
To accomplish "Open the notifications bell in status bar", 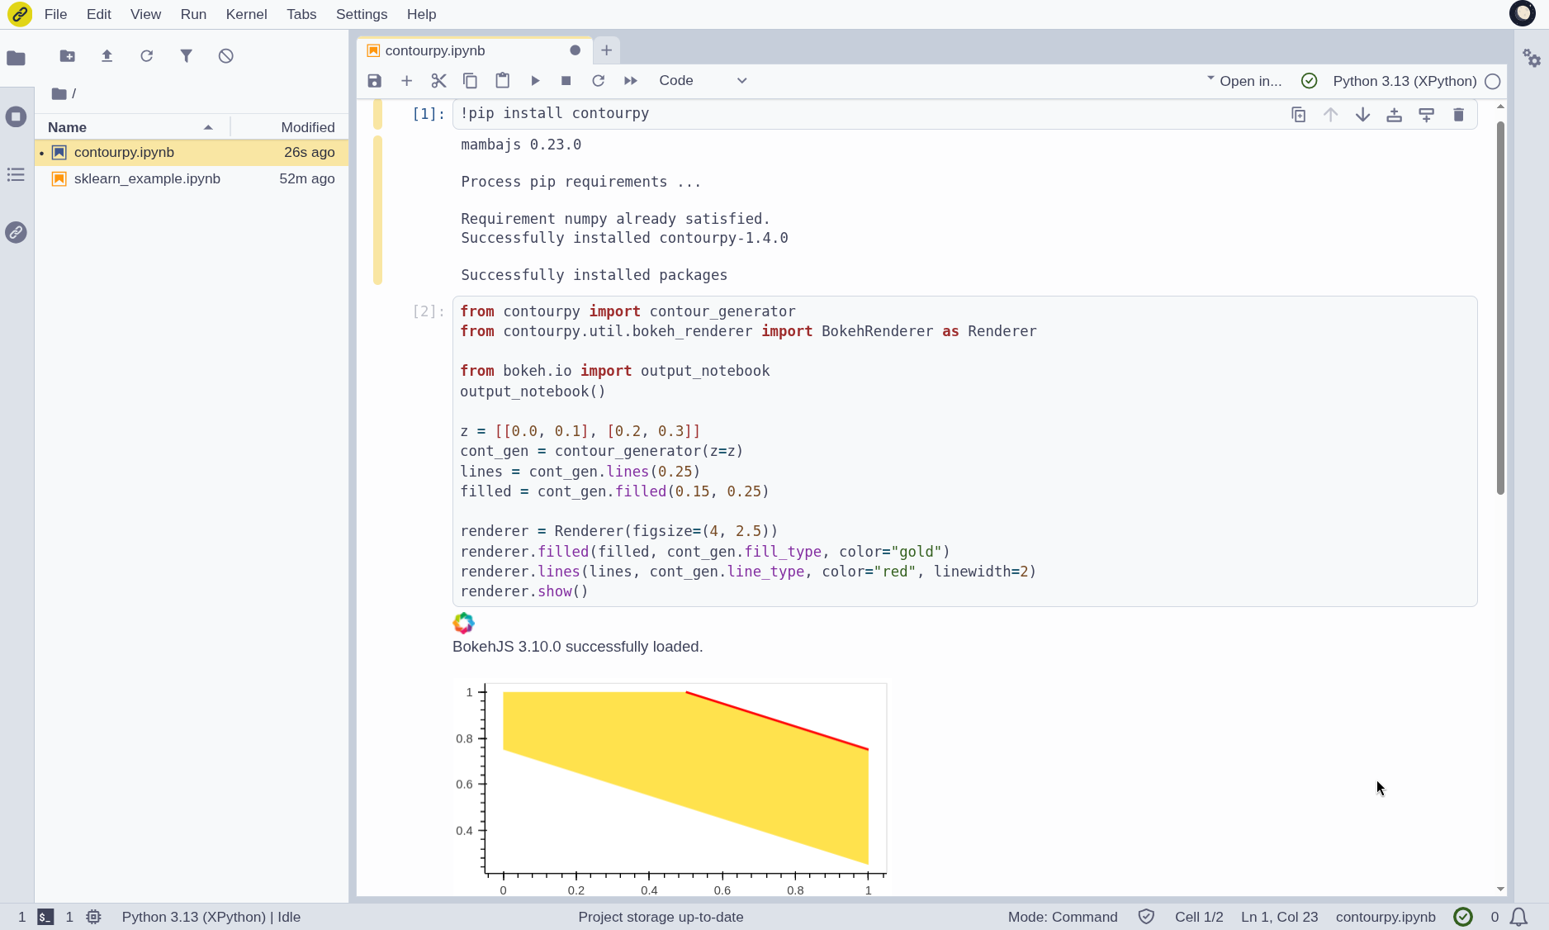I will point(1519,917).
